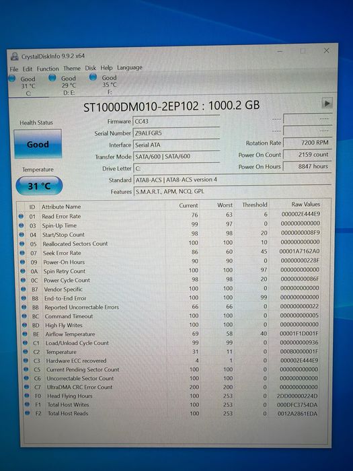
Task: Click the status dot for Command Timeout
Action: (24, 316)
